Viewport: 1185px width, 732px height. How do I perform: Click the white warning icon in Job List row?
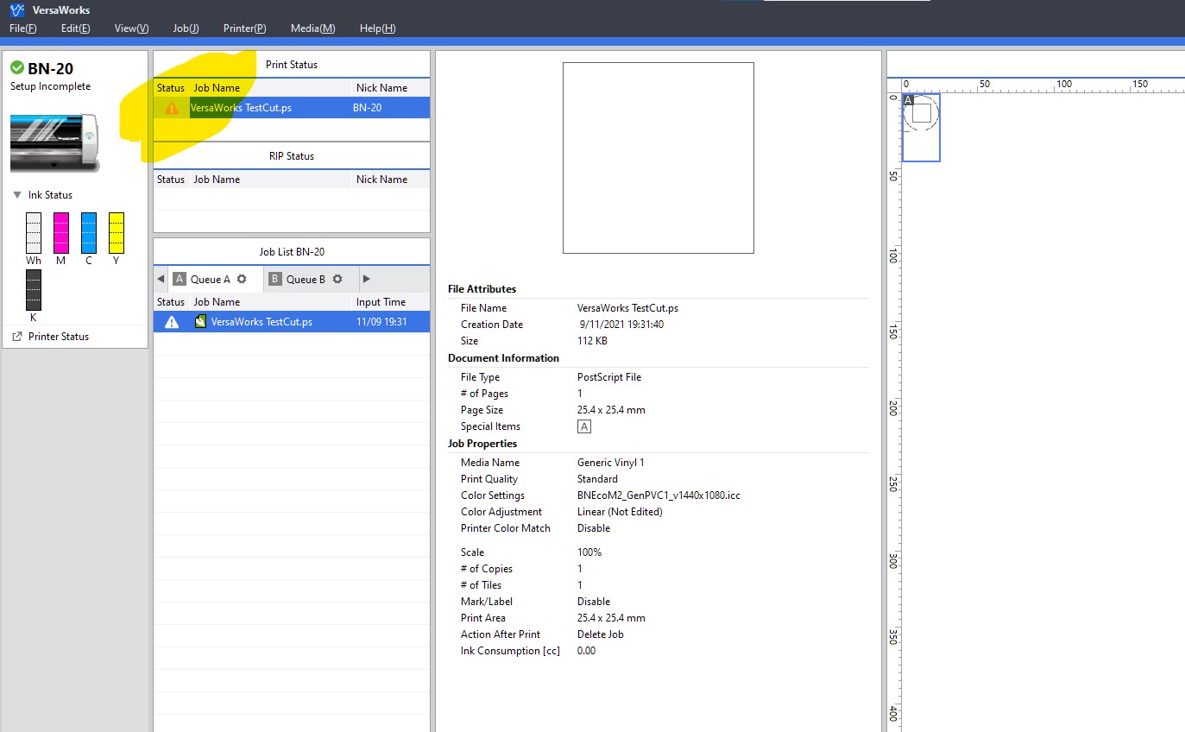172,322
